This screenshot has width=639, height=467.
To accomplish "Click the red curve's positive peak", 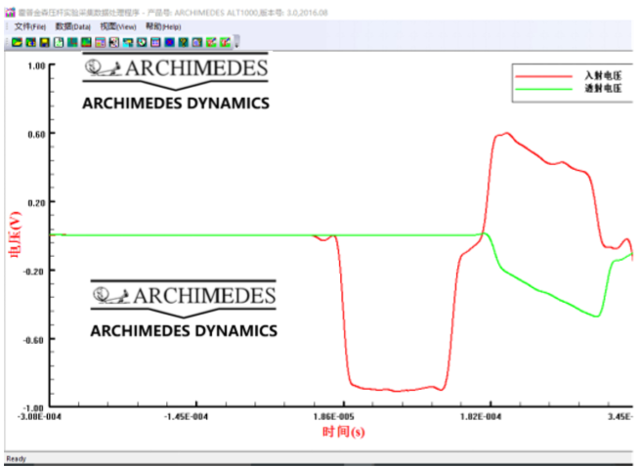I will tap(506, 133).
